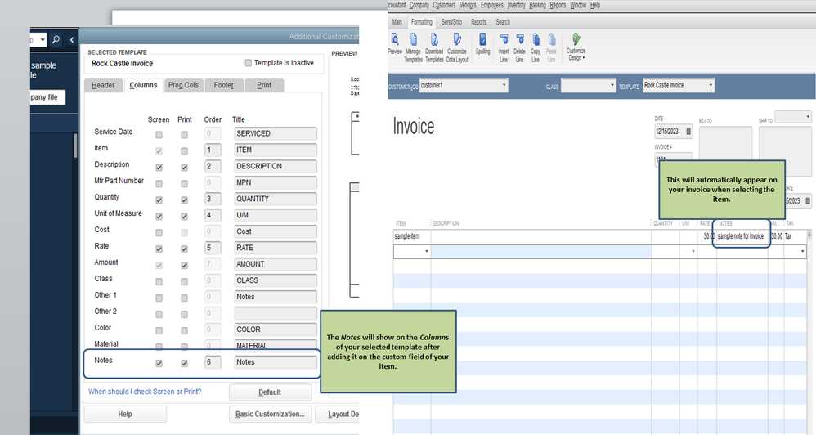Open the Send/Ship ribbon tab
The width and height of the screenshot is (816, 435).
[451, 22]
